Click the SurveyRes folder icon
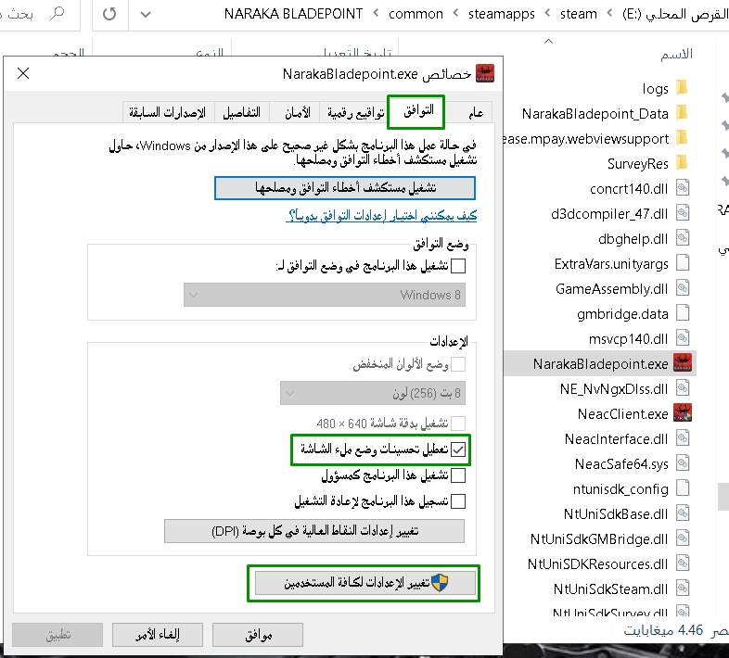Image resolution: width=729 pixels, height=658 pixels. (x=682, y=163)
